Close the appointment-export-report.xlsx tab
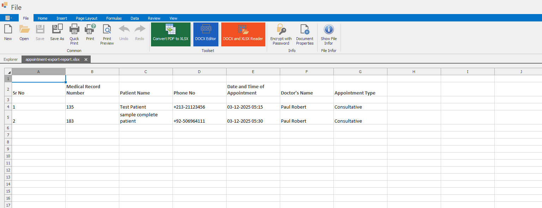Screen dimensions: 542x208 pos(86,59)
